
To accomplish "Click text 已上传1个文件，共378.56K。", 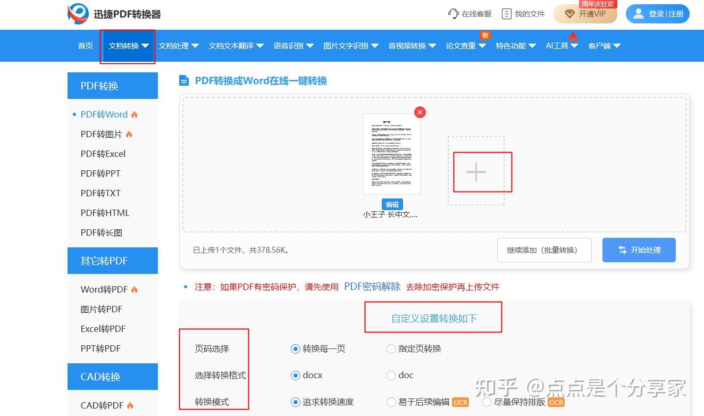I will (x=241, y=250).
